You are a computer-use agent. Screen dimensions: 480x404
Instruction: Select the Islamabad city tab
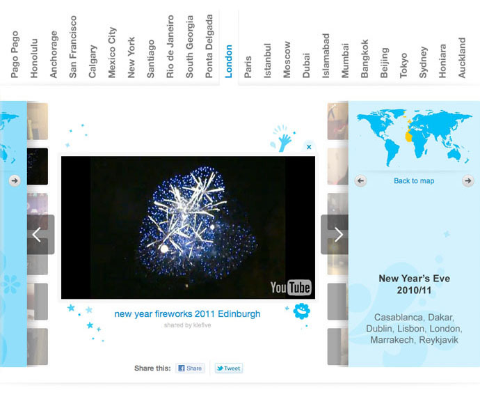click(326, 56)
